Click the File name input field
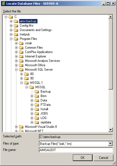 click(x=76, y=150)
